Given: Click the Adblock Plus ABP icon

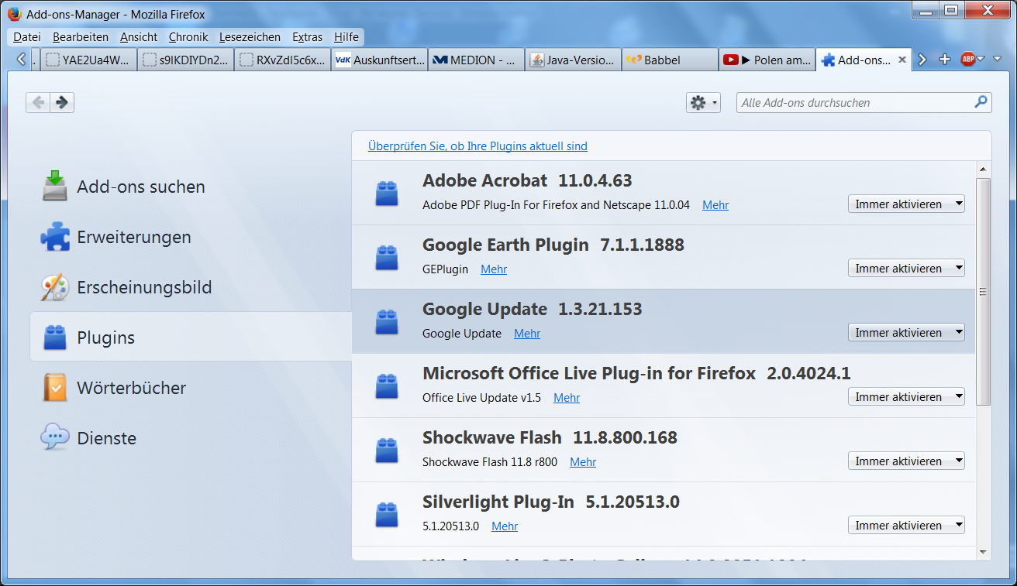Looking at the screenshot, I should [x=967, y=60].
